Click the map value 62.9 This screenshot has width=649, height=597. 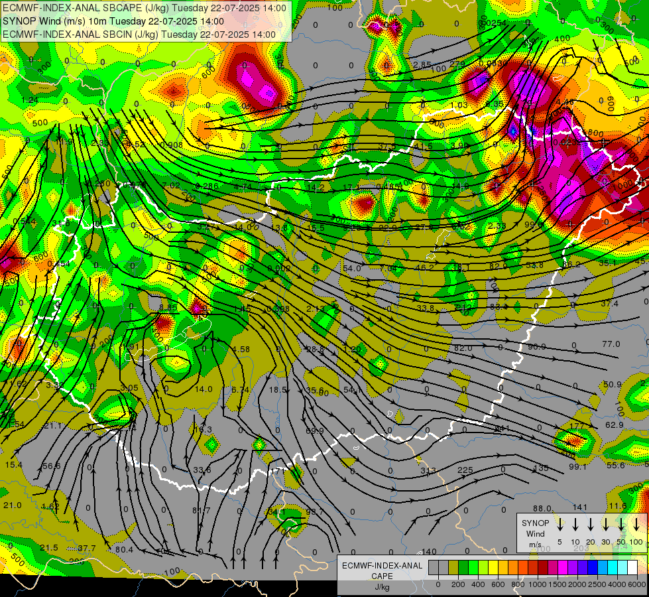pyautogui.click(x=615, y=425)
